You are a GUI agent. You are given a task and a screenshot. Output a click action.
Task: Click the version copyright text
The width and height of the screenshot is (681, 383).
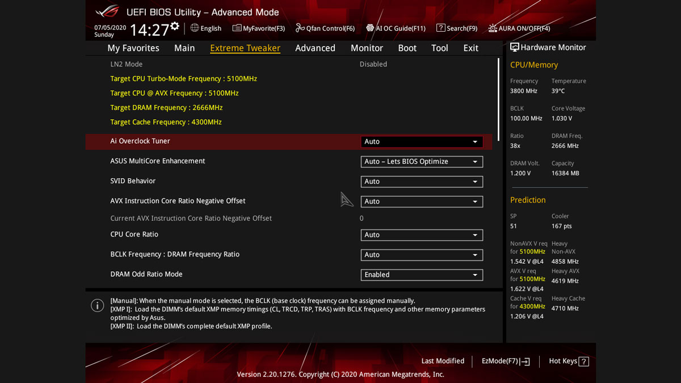[x=340, y=374]
